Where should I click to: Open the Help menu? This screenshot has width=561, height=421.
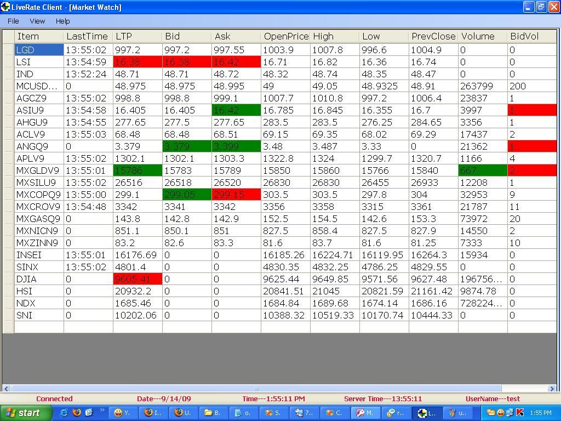(x=62, y=21)
